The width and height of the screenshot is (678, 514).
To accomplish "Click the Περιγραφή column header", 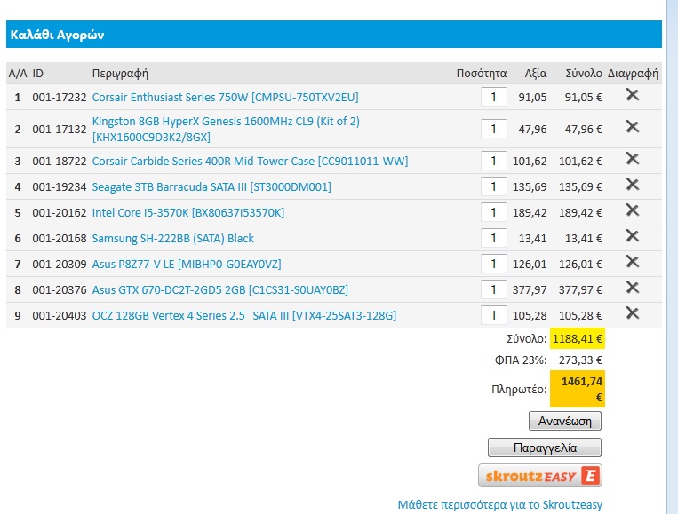I will [x=120, y=74].
